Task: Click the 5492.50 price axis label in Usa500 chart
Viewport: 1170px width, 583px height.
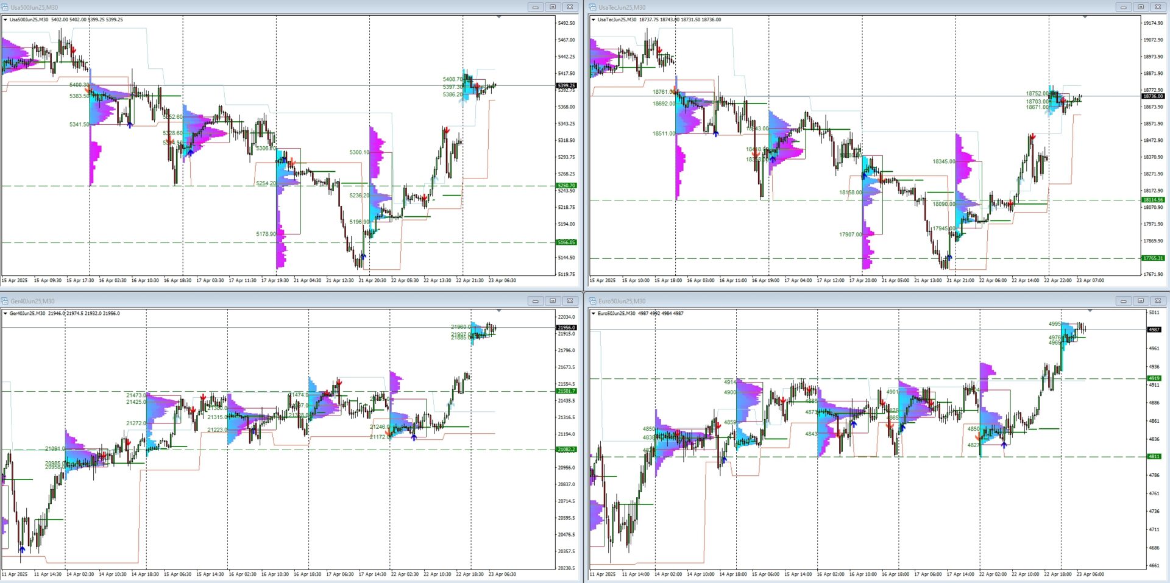Action: point(566,23)
